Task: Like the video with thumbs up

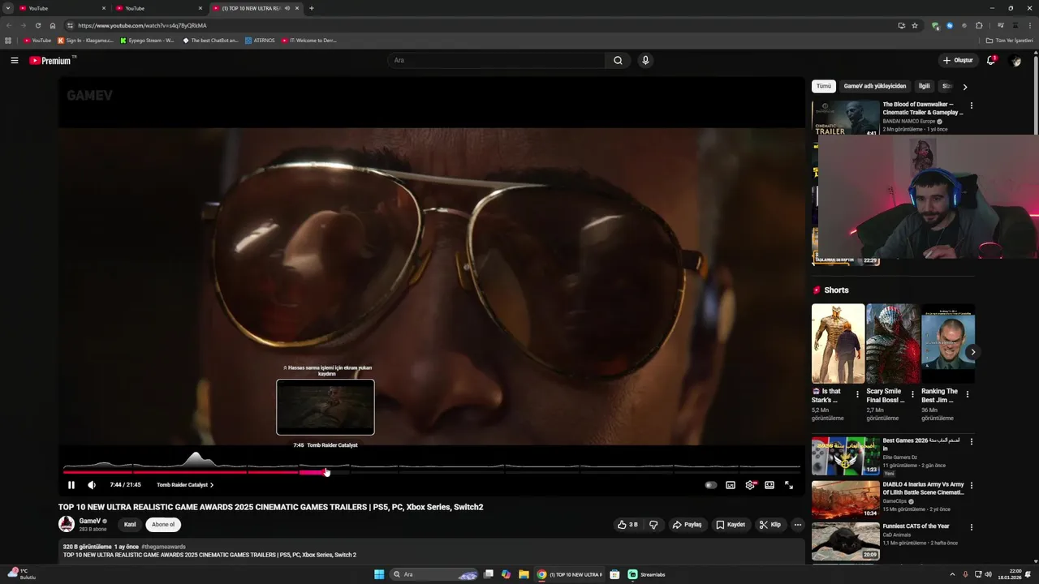Action: click(627, 525)
